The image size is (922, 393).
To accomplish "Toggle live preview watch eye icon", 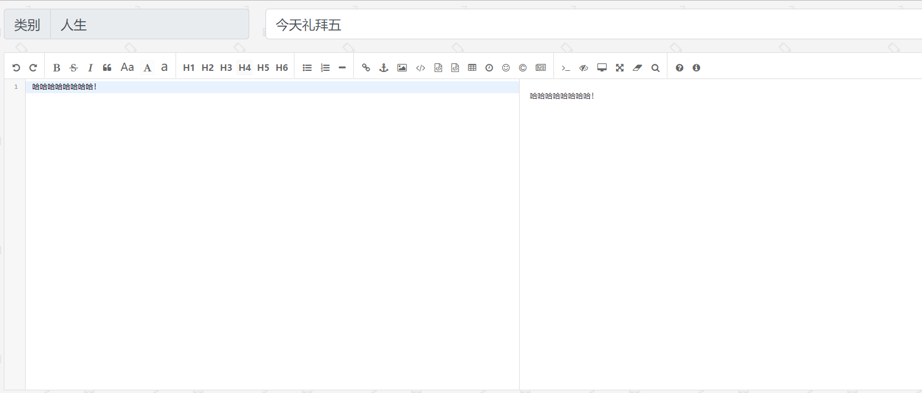I will tap(584, 68).
